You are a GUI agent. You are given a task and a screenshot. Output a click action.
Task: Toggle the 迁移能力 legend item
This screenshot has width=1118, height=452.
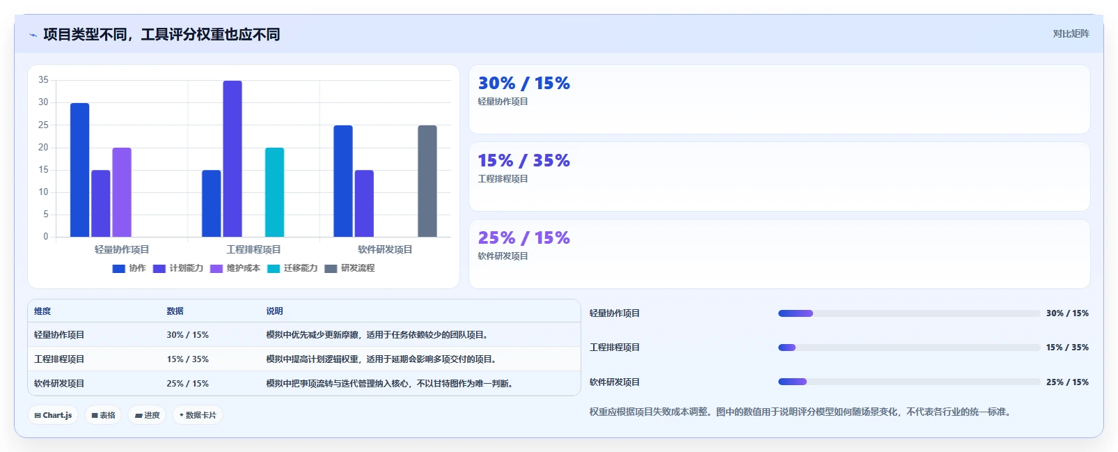(x=292, y=268)
